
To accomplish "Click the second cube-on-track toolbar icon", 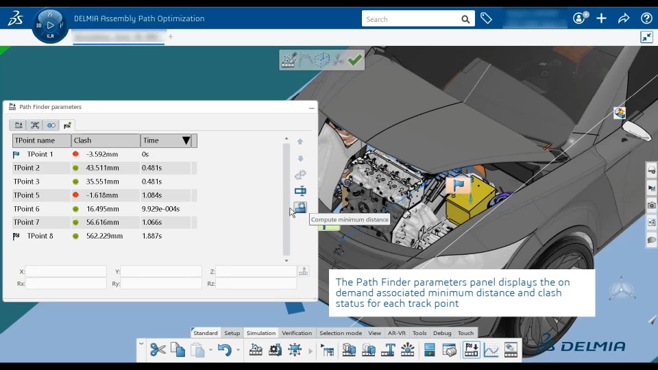I will point(369,349).
